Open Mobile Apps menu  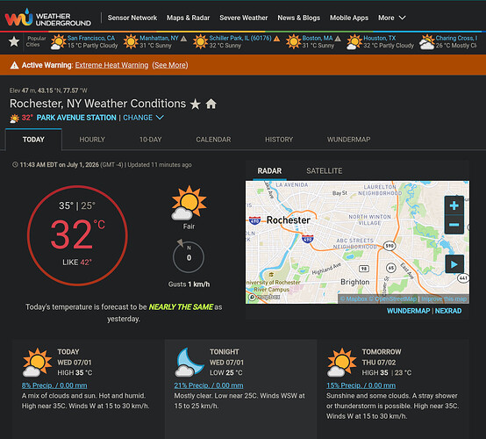pyautogui.click(x=349, y=18)
